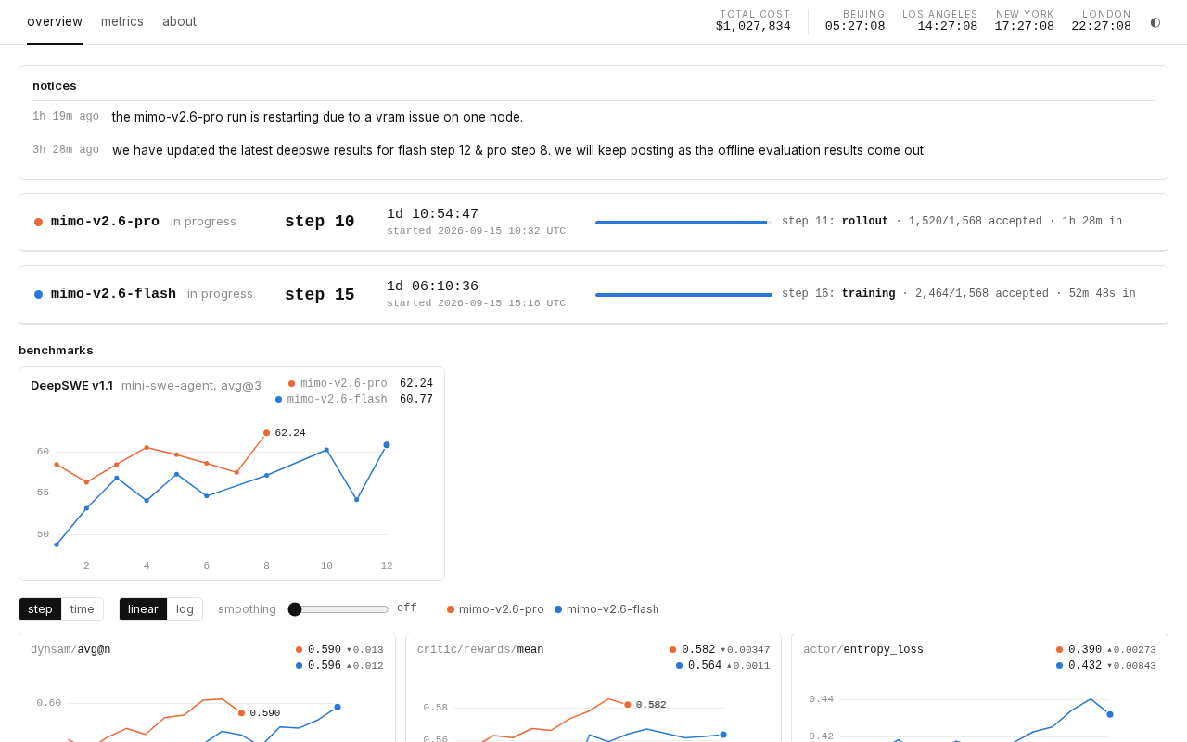The image size is (1187, 742).
Task: Click the 'mini-swe-agent, avg@3' subtitle
Action: 191,386
